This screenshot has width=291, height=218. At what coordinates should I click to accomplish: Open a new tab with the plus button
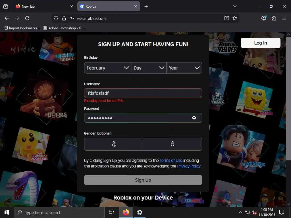tap(146, 7)
